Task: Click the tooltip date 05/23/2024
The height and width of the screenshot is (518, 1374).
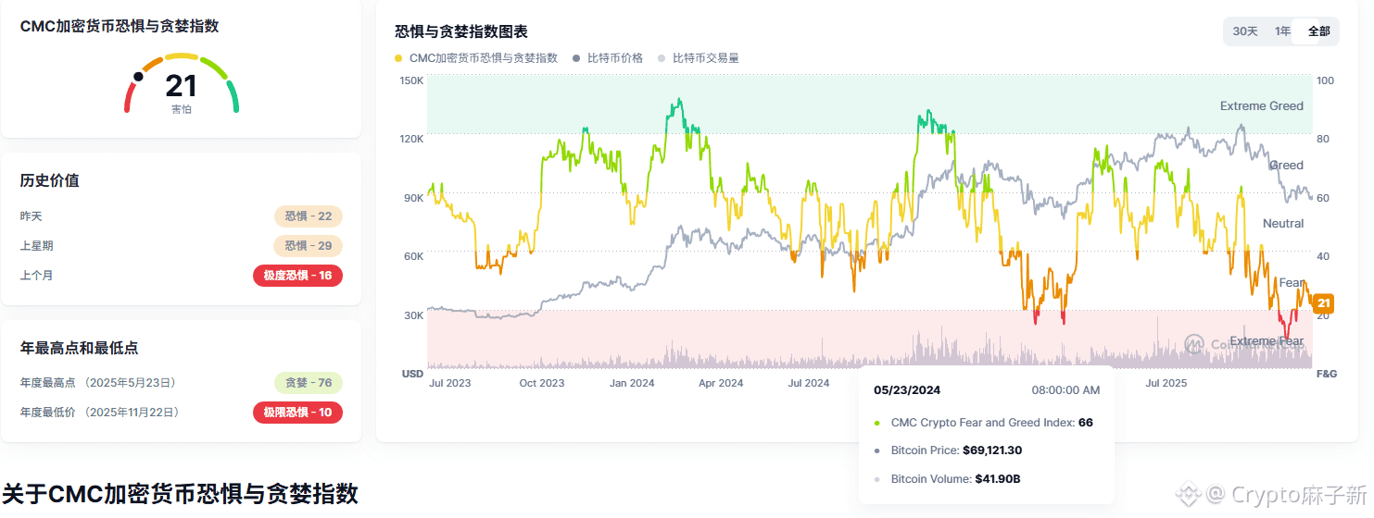Action: (907, 390)
